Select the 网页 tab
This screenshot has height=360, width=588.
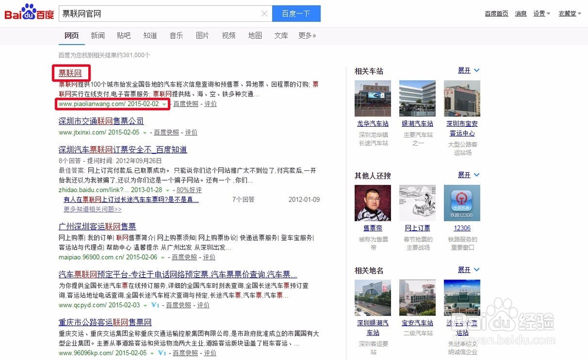click(72, 36)
